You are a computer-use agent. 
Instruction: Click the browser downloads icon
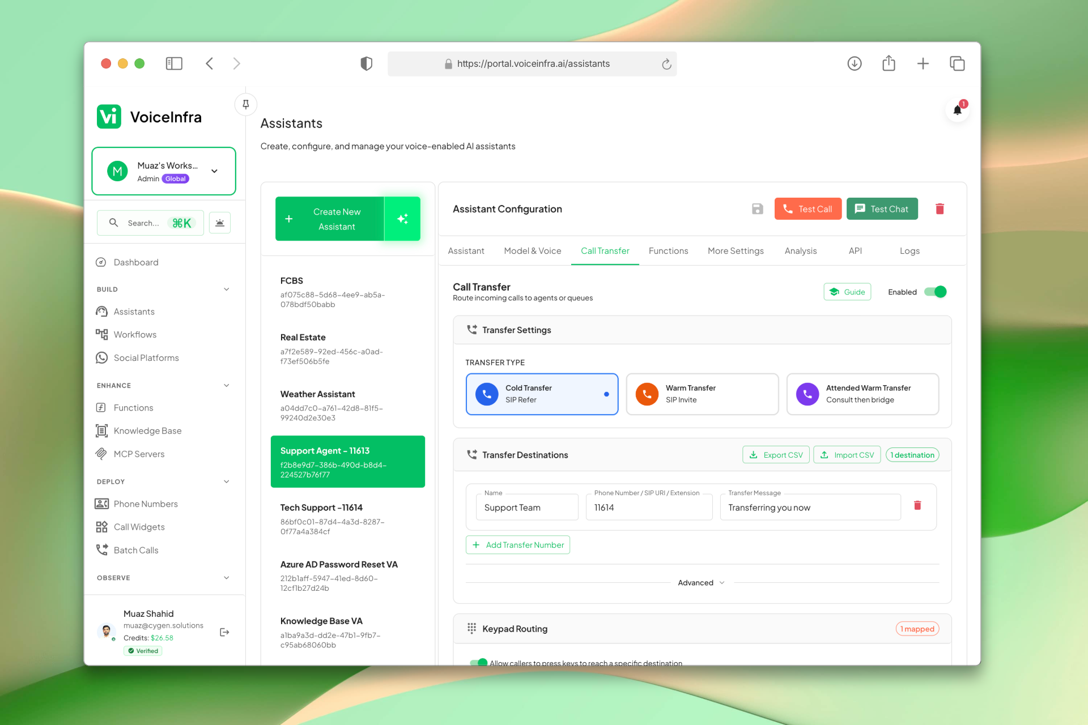tap(855, 63)
